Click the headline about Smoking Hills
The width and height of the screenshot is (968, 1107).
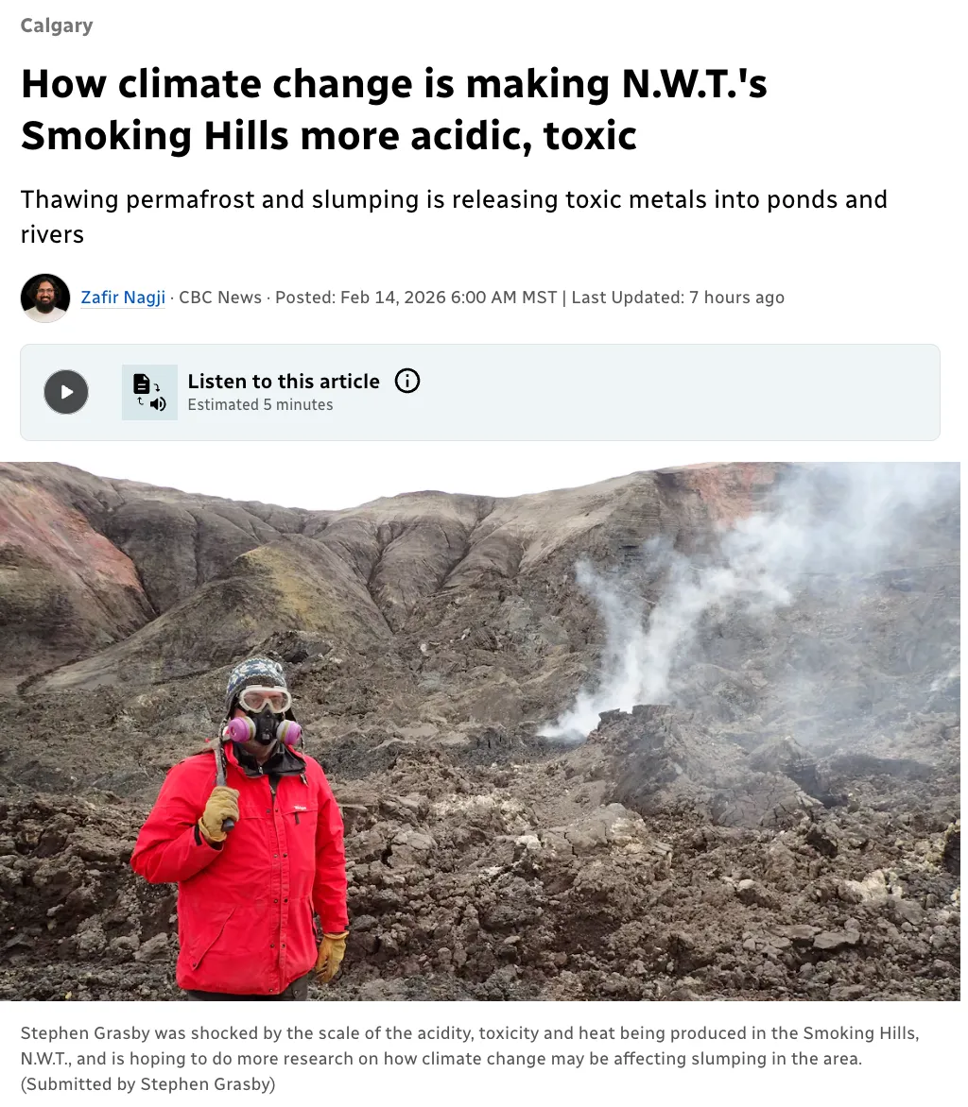(393, 110)
